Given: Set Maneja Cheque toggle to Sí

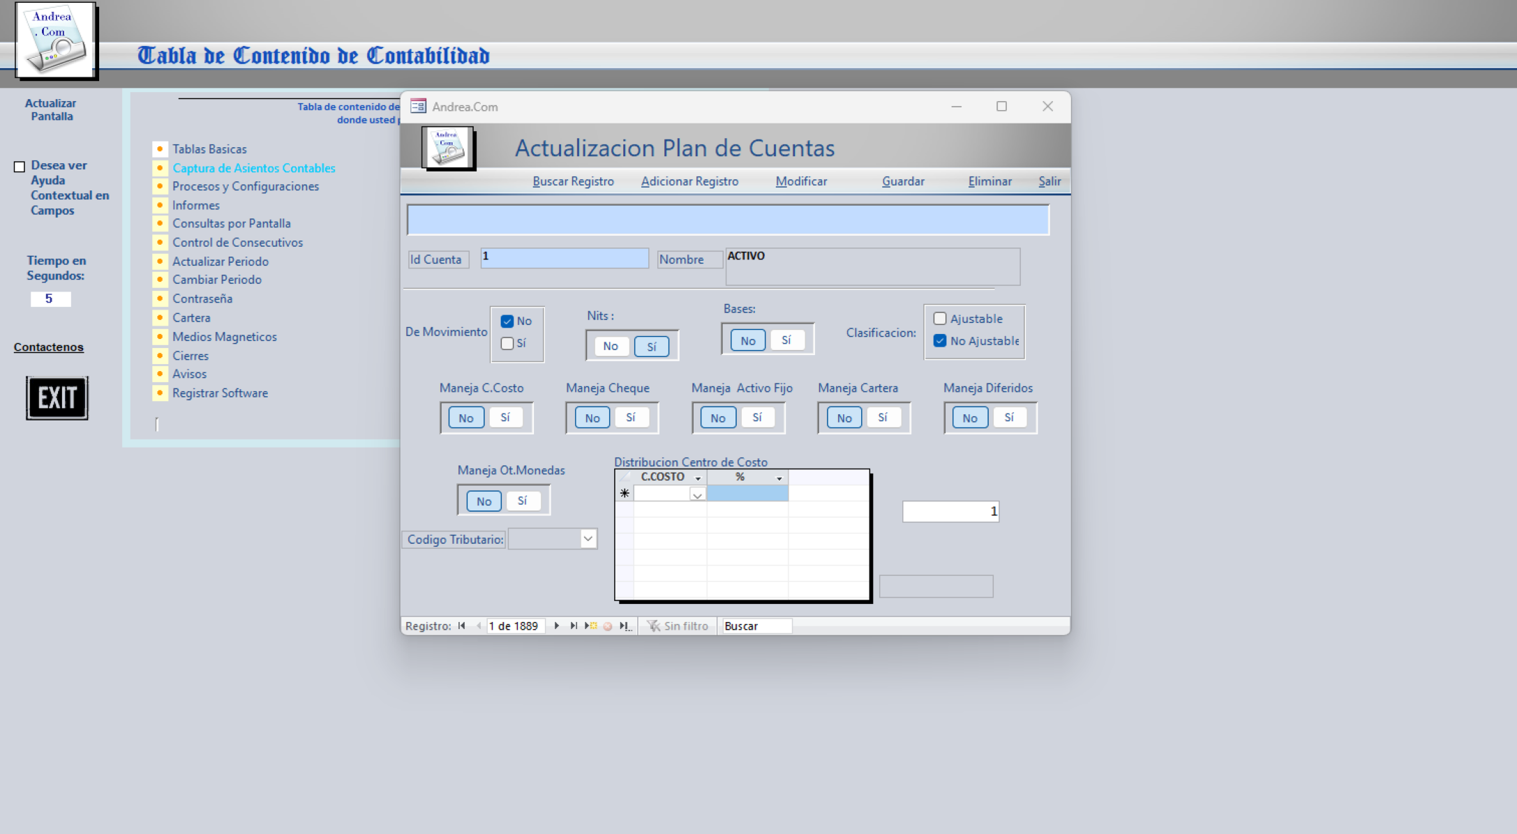Looking at the screenshot, I should coord(631,417).
